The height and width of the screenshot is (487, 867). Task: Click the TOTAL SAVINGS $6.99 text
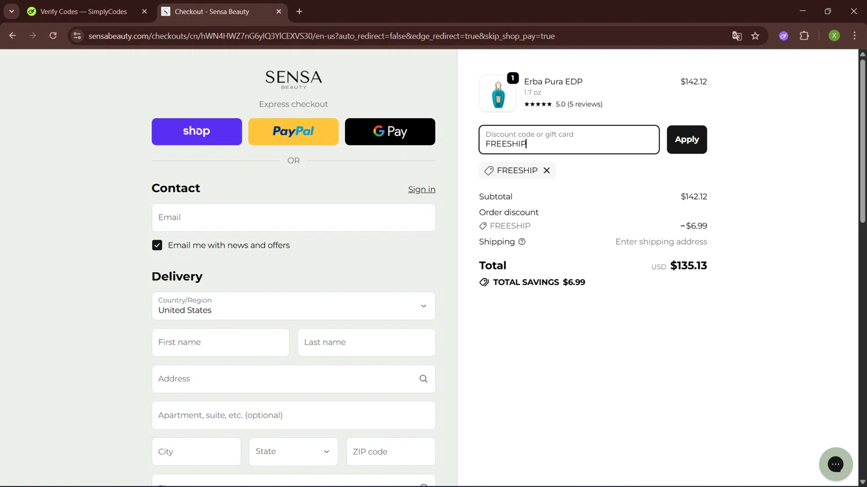click(x=539, y=282)
